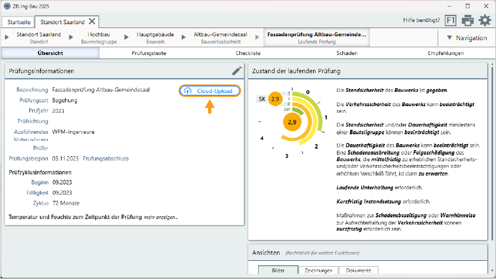The image size is (496, 279).
Task: Click the pencil edit icon in Prüfungsinformationen
Action: [x=237, y=70]
